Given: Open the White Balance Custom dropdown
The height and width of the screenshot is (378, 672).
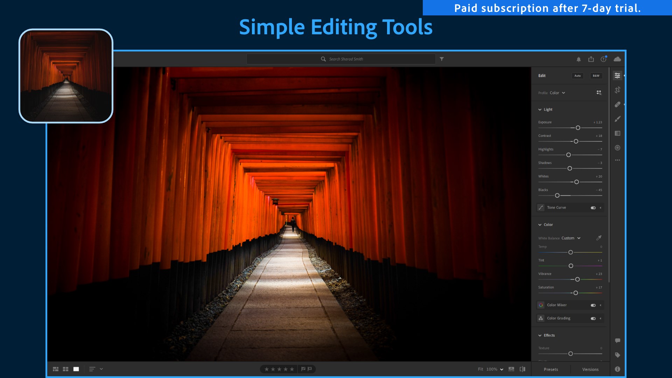Looking at the screenshot, I should coord(571,238).
